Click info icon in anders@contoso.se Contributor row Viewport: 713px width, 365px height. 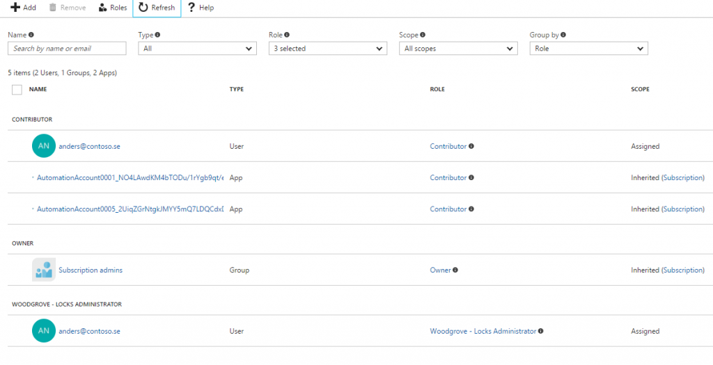[x=471, y=146]
